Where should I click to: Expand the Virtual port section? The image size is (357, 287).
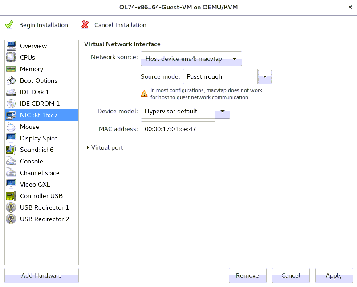pyautogui.click(x=105, y=147)
